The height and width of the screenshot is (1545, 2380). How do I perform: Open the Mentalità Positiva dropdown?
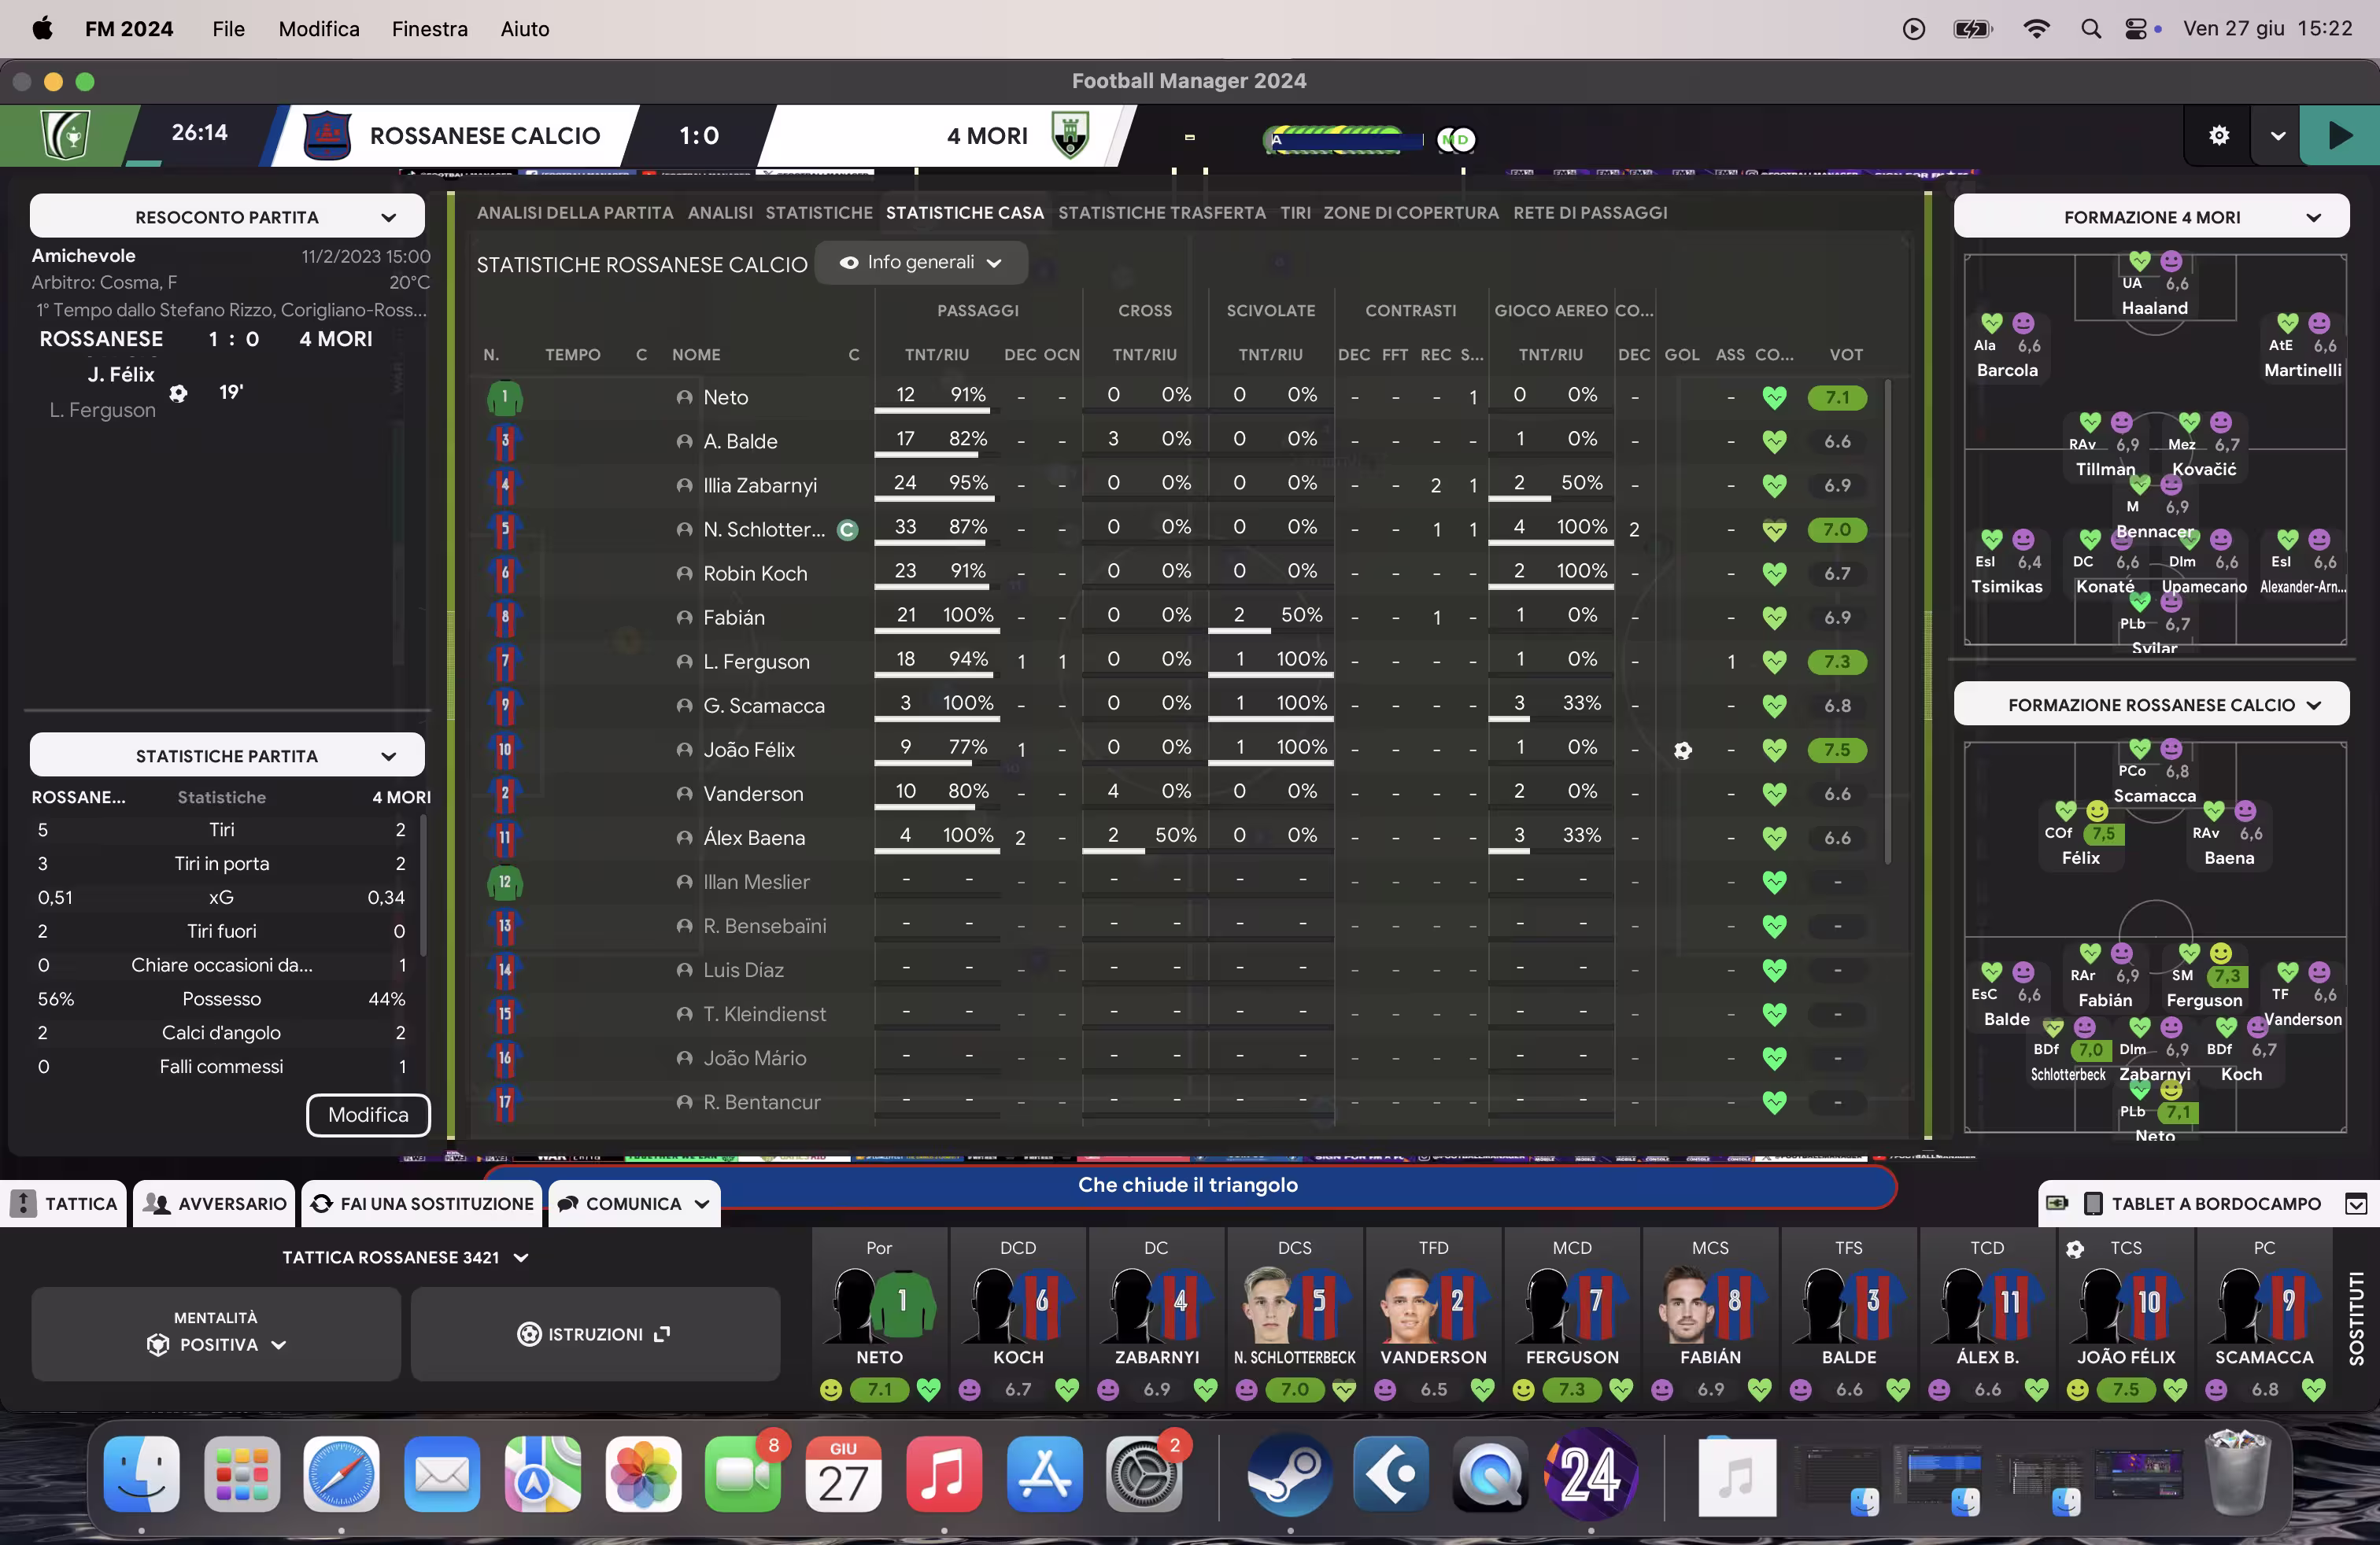tap(216, 1333)
